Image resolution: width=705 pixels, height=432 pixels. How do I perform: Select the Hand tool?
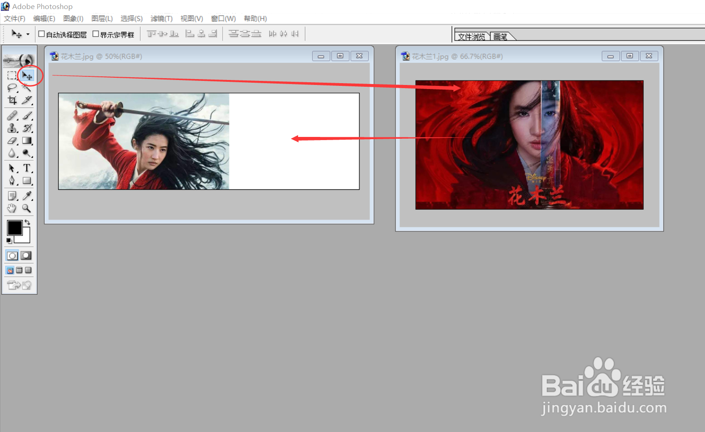pos(12,208)
